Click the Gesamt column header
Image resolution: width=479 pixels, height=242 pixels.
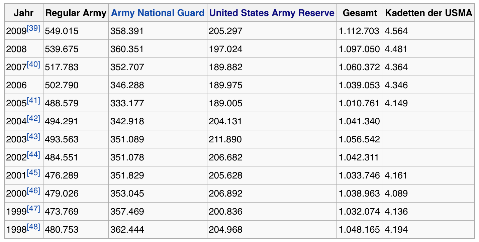(360, 13)
